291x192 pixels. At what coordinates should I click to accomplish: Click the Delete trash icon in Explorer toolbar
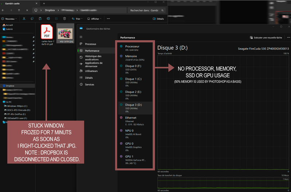pyautogui.click(x=64, y=19)
